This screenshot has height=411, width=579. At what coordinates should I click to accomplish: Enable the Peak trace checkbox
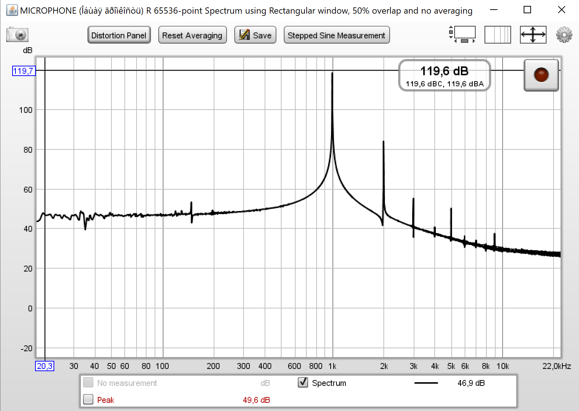pyautogui.click(x=88, y=399)
